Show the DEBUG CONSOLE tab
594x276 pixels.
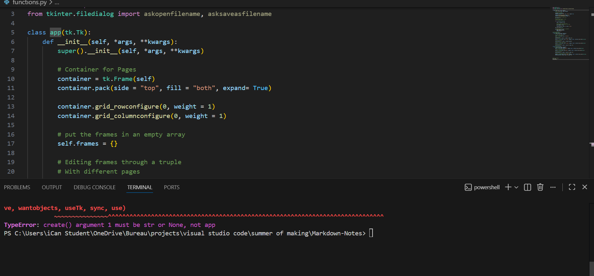94,187
